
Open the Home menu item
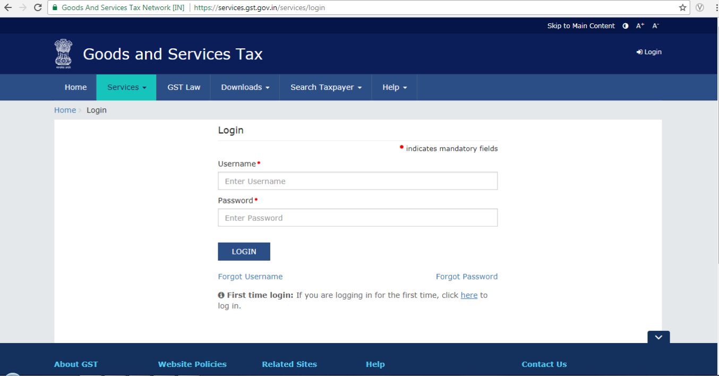pos(75,87)
